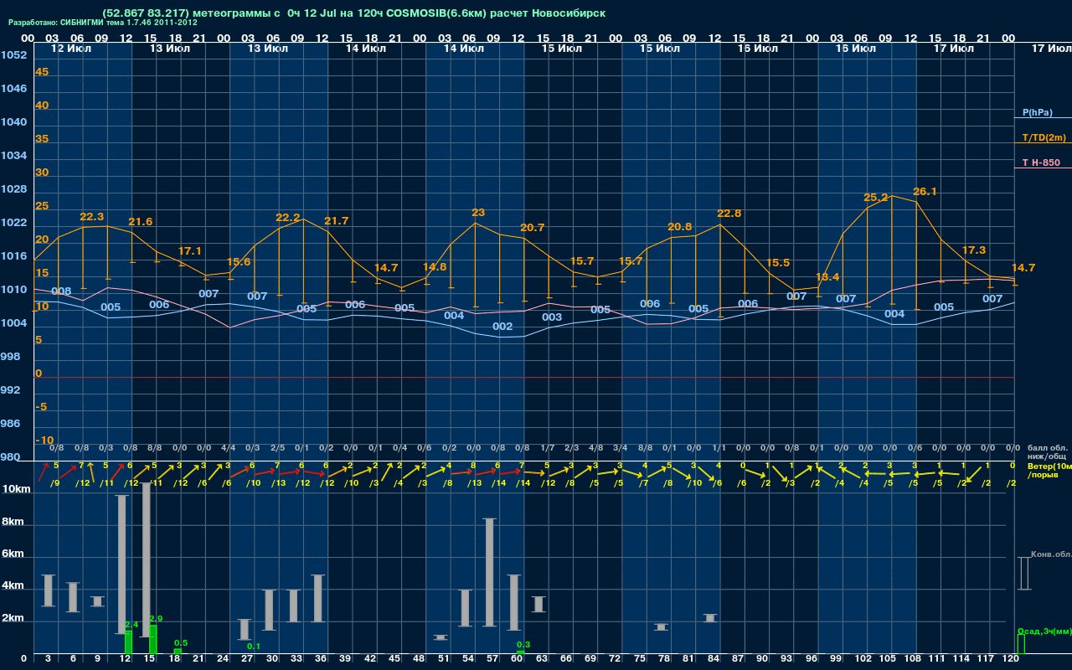
Task: Click the 2.4 precipitation amount label
Action: click(131, 625)
